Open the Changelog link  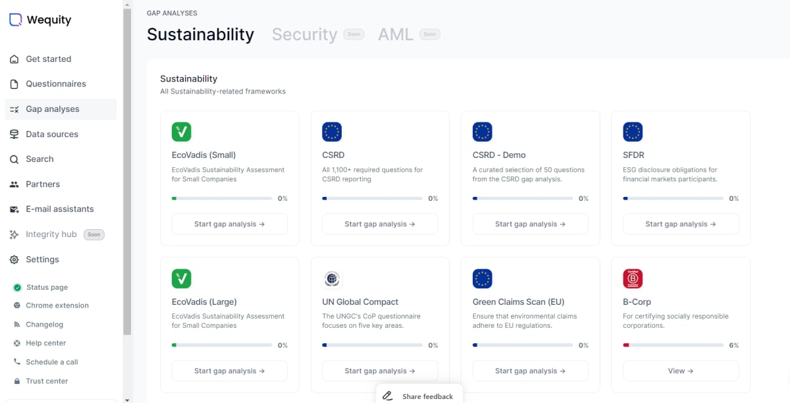coord(45,325)
